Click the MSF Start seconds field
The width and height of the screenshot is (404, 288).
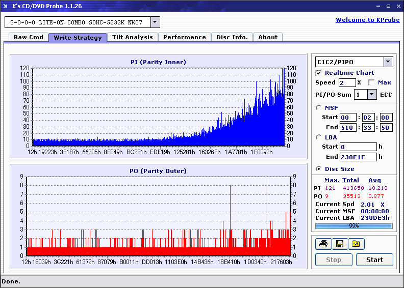368,118
